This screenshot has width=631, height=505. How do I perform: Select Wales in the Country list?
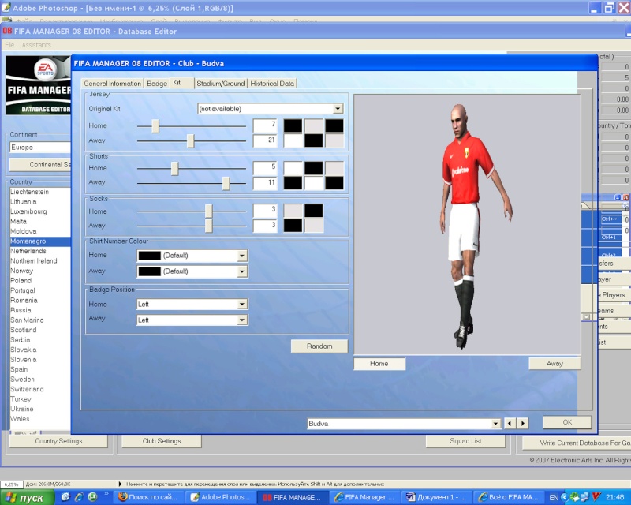coord(40,419)
